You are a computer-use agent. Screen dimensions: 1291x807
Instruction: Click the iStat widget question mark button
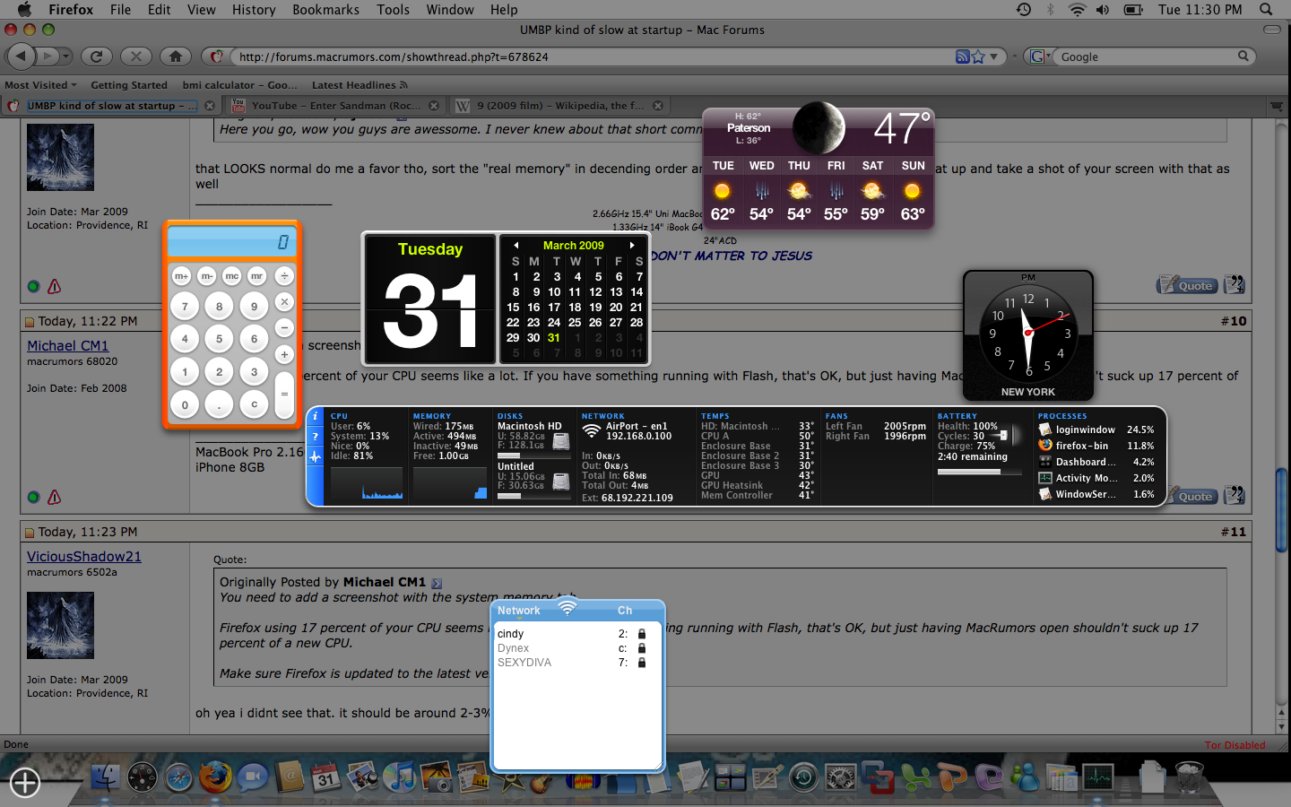tap(316, 437)
